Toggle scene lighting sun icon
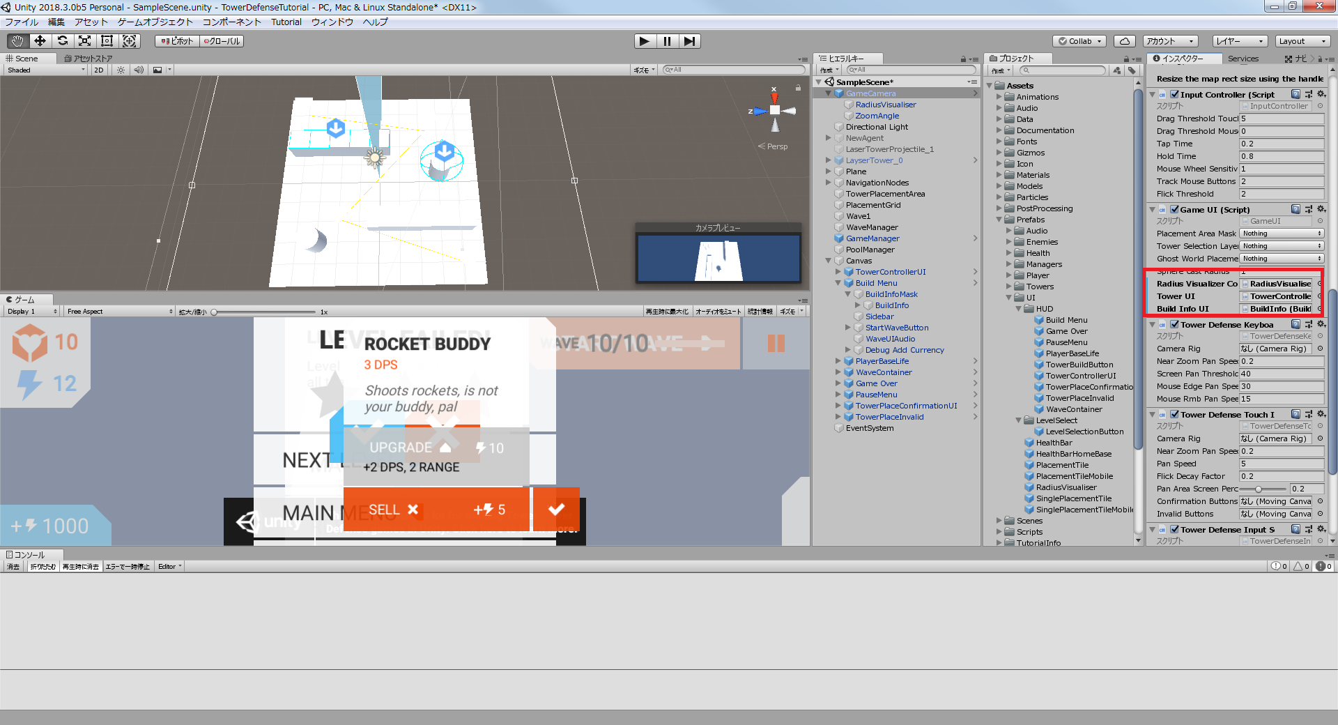 point(121,70)
